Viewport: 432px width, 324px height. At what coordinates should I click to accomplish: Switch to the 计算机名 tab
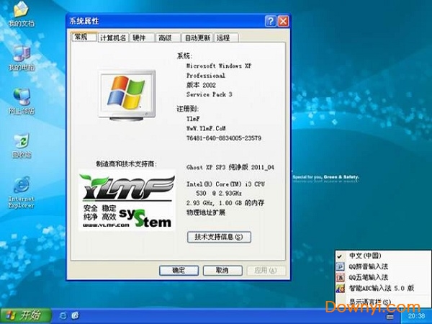113,37
